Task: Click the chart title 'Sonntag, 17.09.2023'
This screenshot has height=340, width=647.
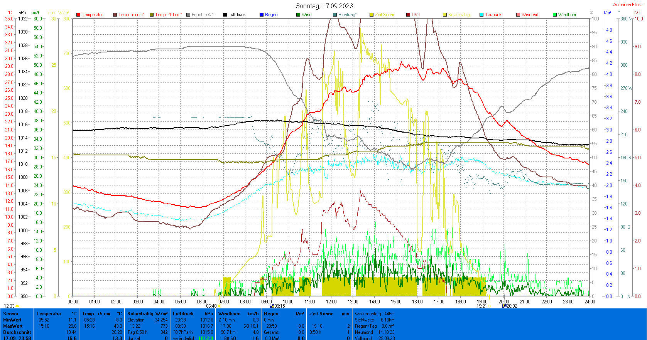Action: (x=324, y=6)
